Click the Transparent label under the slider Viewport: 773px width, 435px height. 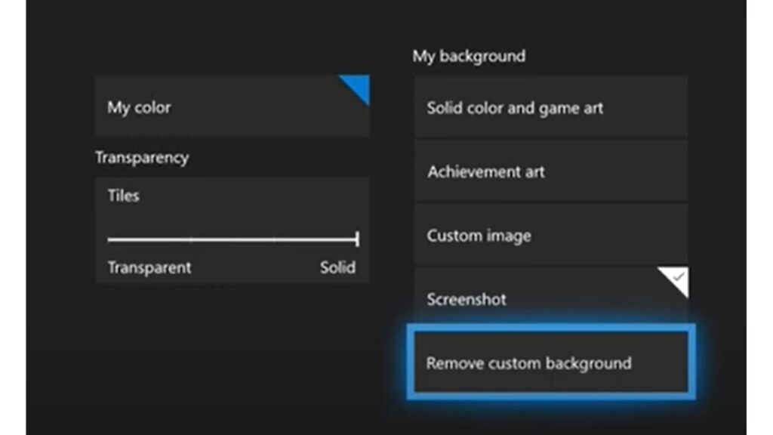pyautogui.click(x=149, y=267)
